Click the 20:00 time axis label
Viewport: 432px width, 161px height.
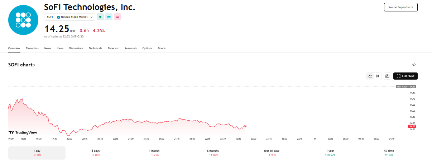[69, 139]
